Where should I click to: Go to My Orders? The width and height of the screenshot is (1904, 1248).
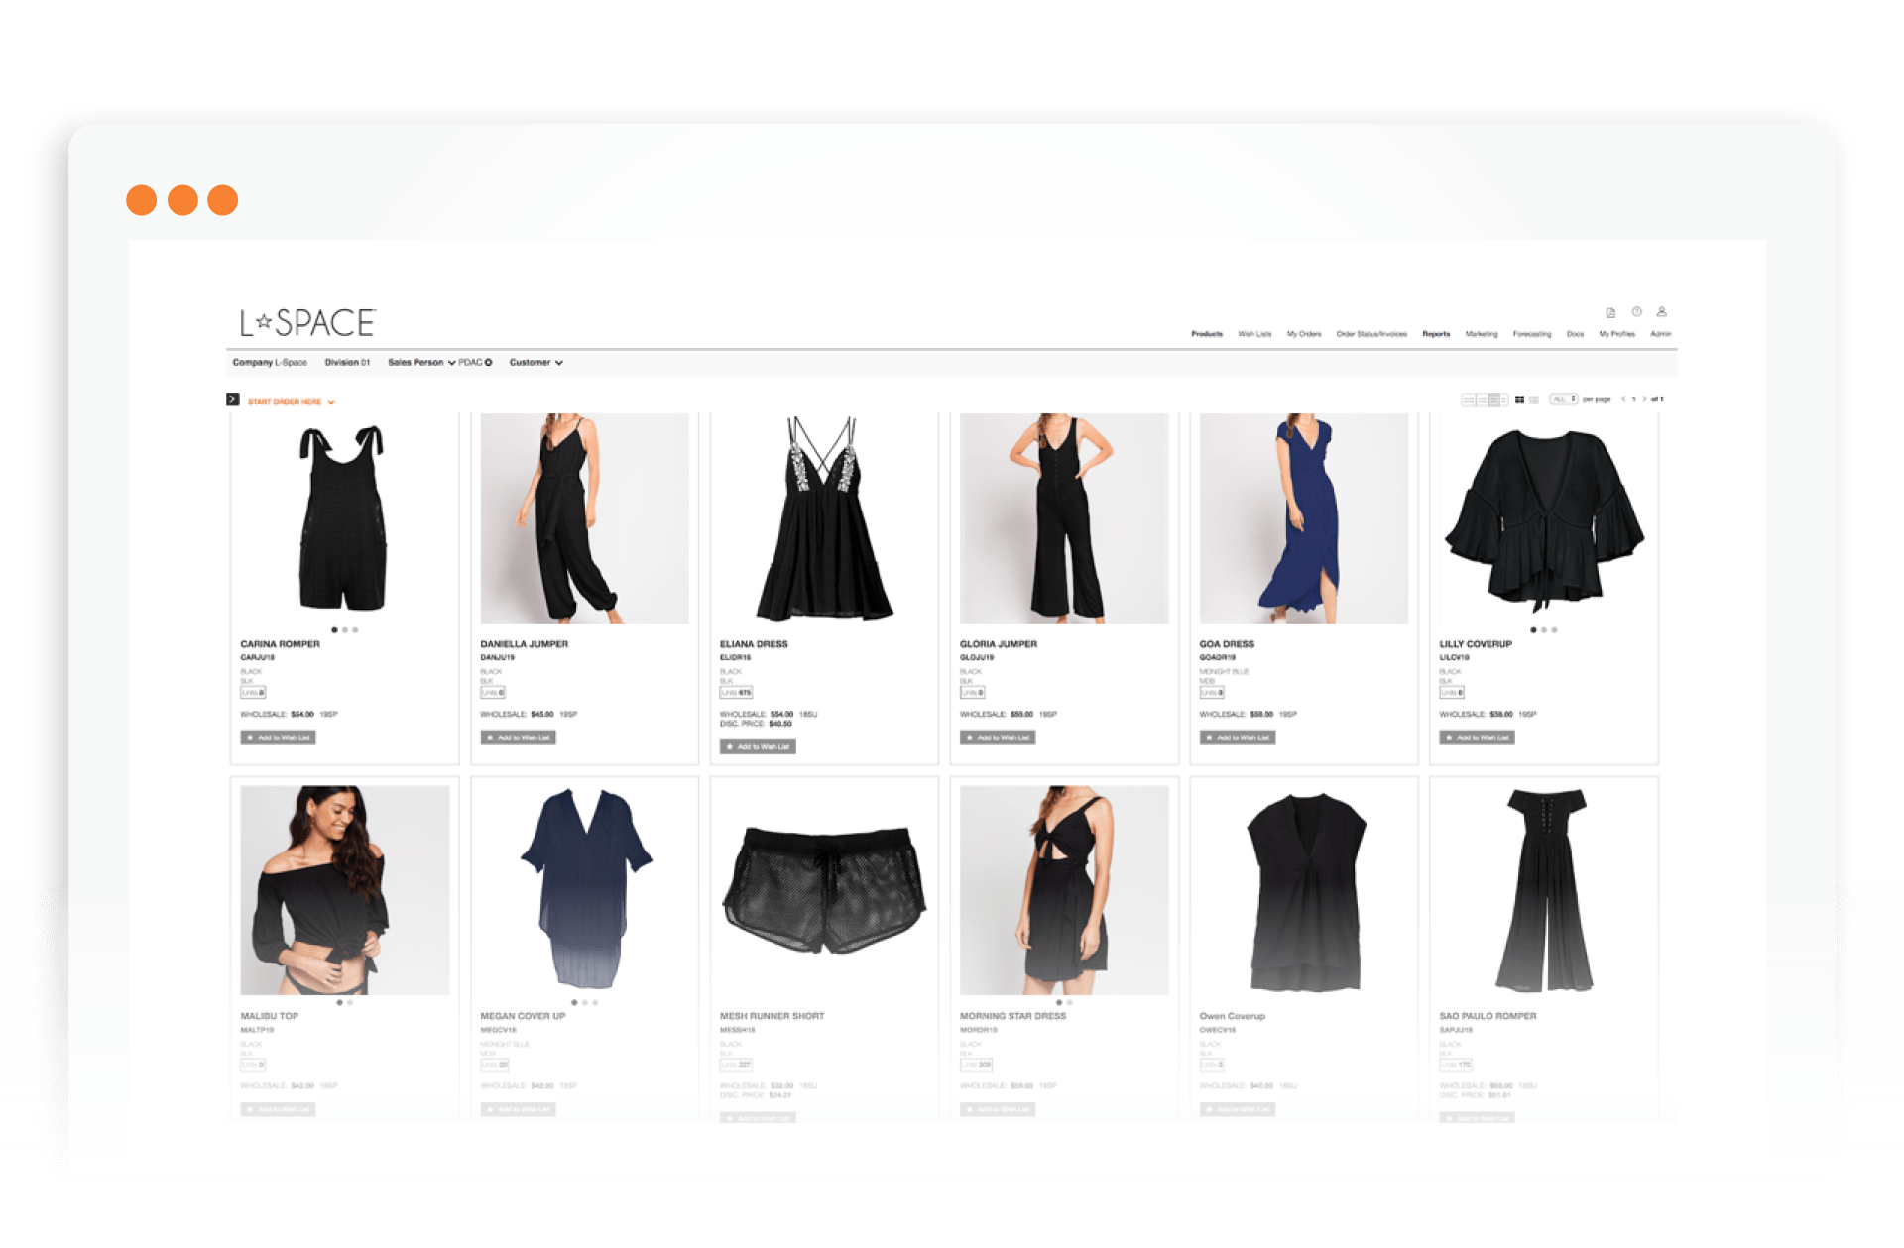(1304, 334)
